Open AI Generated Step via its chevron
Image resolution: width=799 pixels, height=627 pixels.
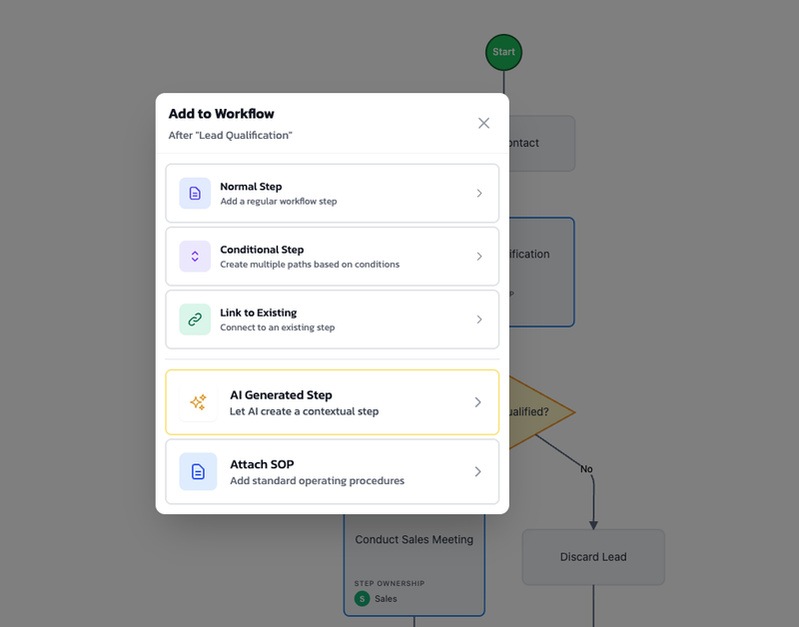tap(477, 401)
